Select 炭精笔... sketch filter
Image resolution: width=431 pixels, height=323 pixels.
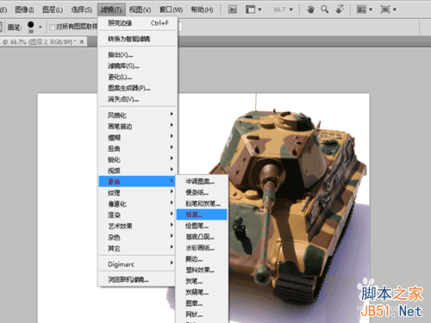202,292
